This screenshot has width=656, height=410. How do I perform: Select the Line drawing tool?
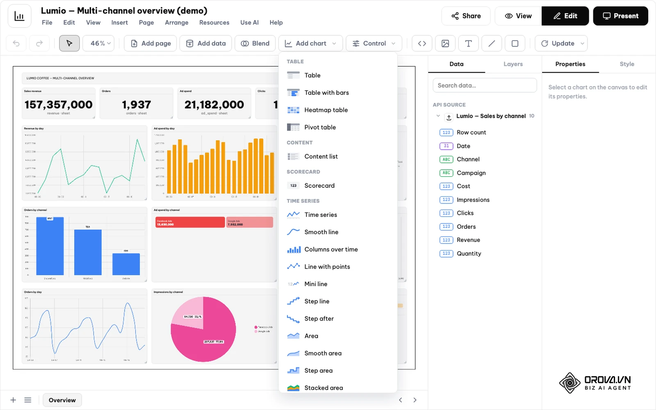click(x=492, y=43)
